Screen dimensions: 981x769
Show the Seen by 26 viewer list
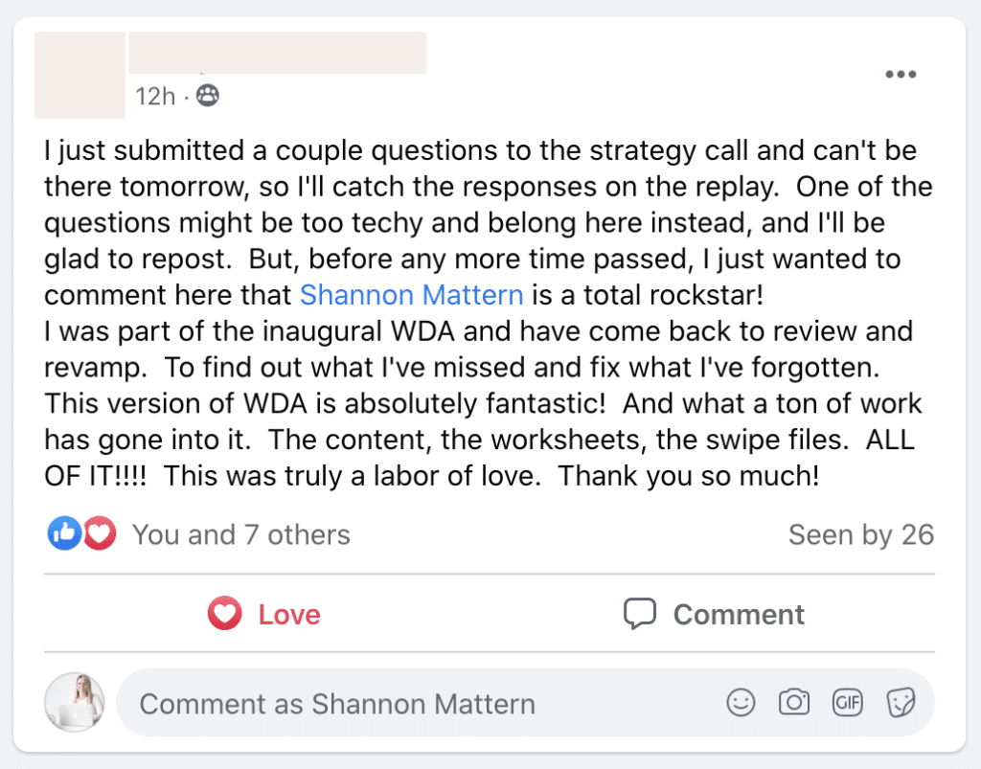coord(860,534)
